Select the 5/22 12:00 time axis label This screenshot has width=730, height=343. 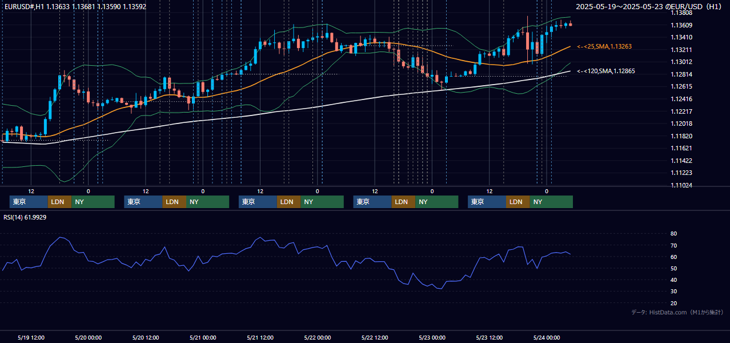click(375, 337)
